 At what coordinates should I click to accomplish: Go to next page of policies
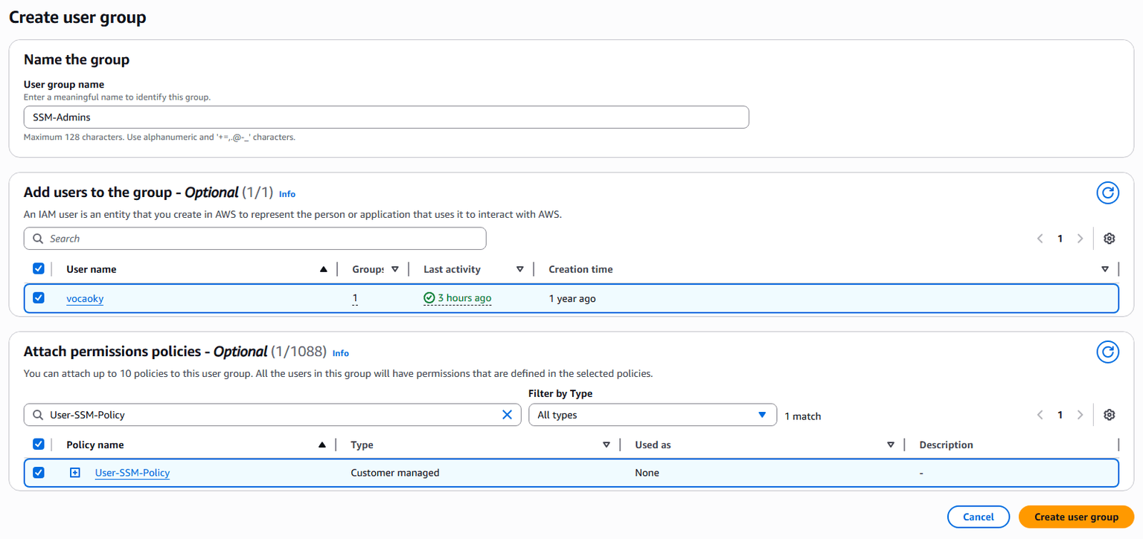1080,415
